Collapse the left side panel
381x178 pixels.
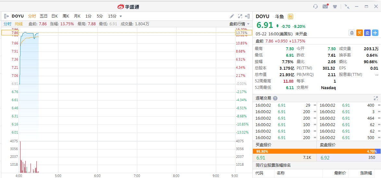(6, 16)
